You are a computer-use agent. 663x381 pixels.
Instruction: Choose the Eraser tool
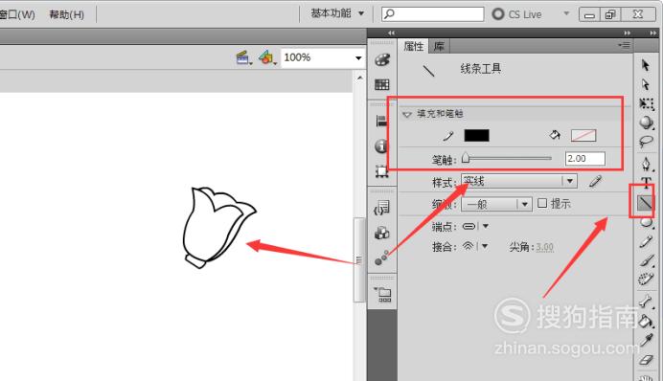(x=646, y=360)
